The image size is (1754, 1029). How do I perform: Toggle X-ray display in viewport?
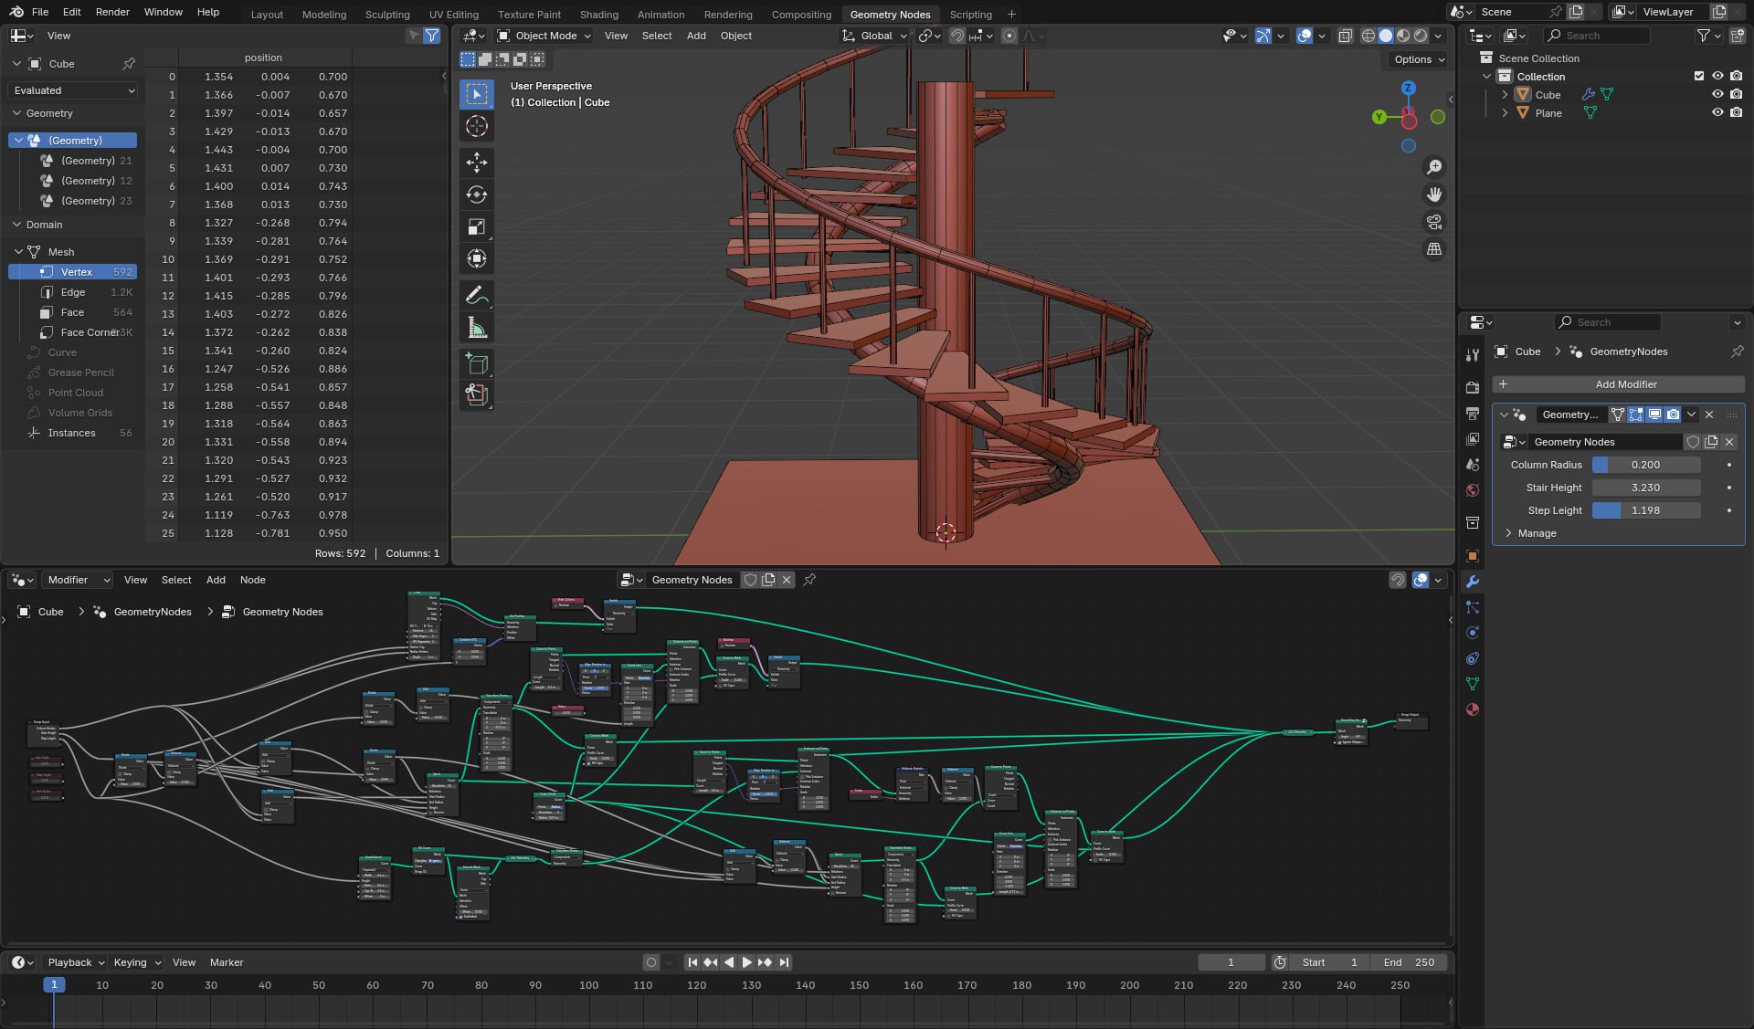point(1346,36)
